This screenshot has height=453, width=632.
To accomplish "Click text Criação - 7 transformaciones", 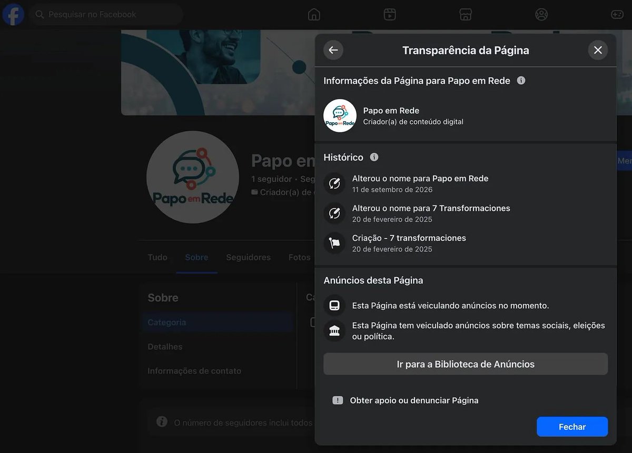I will pyautogui.click(x=409, y=238).
